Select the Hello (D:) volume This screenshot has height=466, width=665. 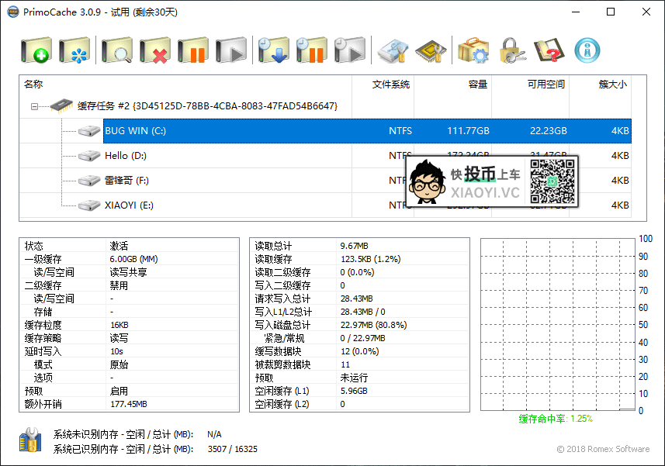click(x=125, y=156)
